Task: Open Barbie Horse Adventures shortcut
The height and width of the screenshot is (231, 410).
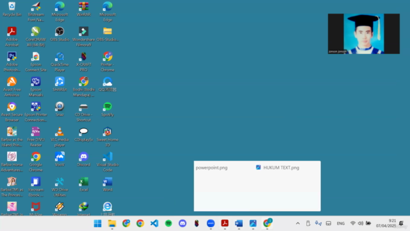Action: coord(12,162)
